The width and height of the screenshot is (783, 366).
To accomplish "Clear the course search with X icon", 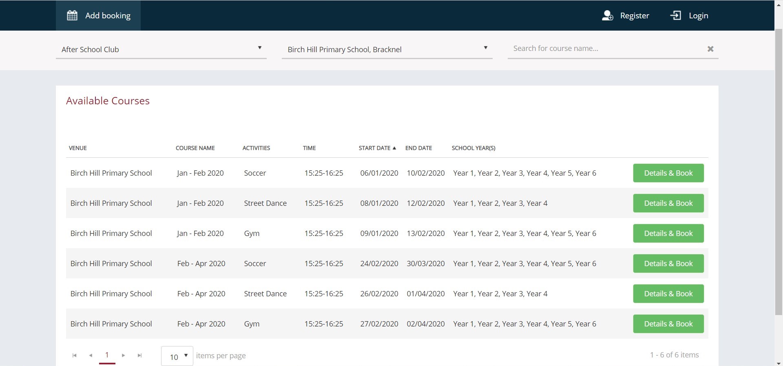I will tap(710, 49).
